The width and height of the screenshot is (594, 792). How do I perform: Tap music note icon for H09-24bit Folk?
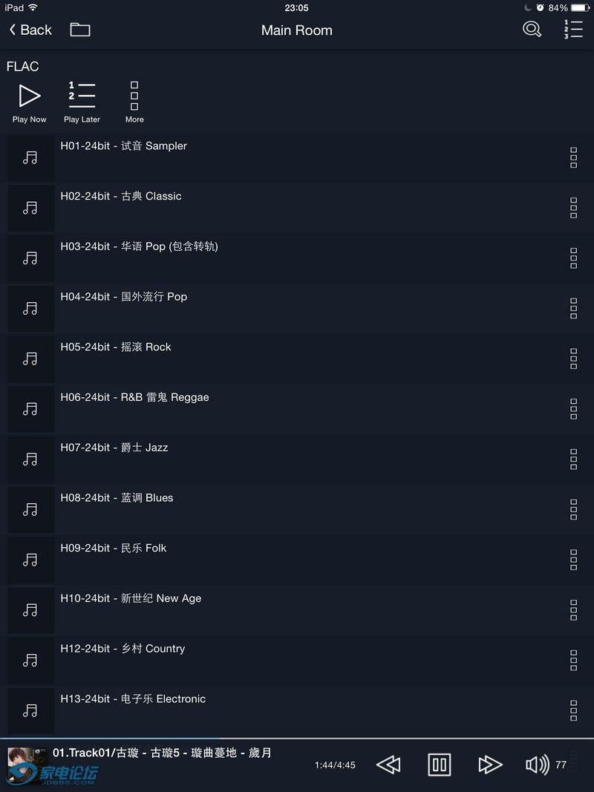click(30, 560)
